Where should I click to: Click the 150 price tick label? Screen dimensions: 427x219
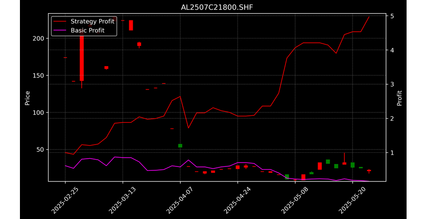pyautogui.click(x=38, y=75)
